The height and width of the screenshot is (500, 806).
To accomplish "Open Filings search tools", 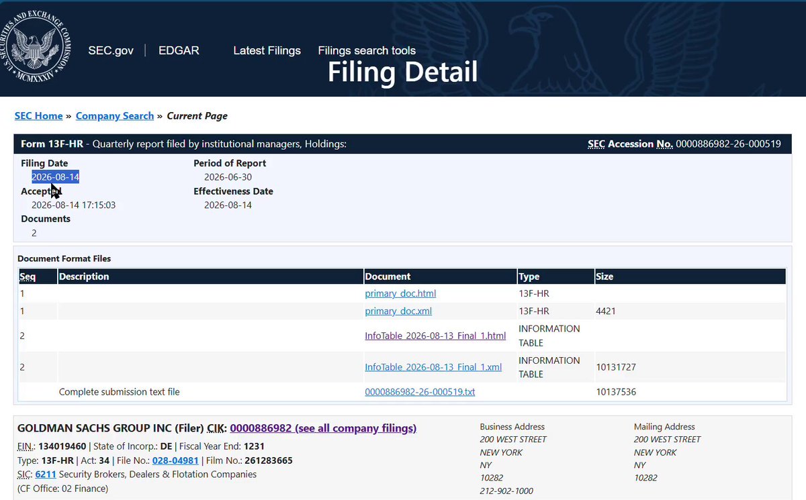I will tap(367, 50).
